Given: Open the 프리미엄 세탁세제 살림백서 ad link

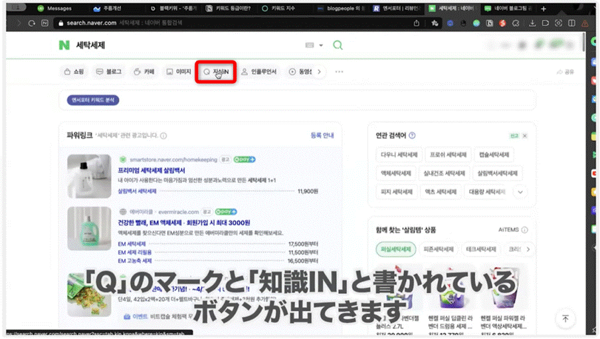Looking at the screenshot, I should coord(151,171).
